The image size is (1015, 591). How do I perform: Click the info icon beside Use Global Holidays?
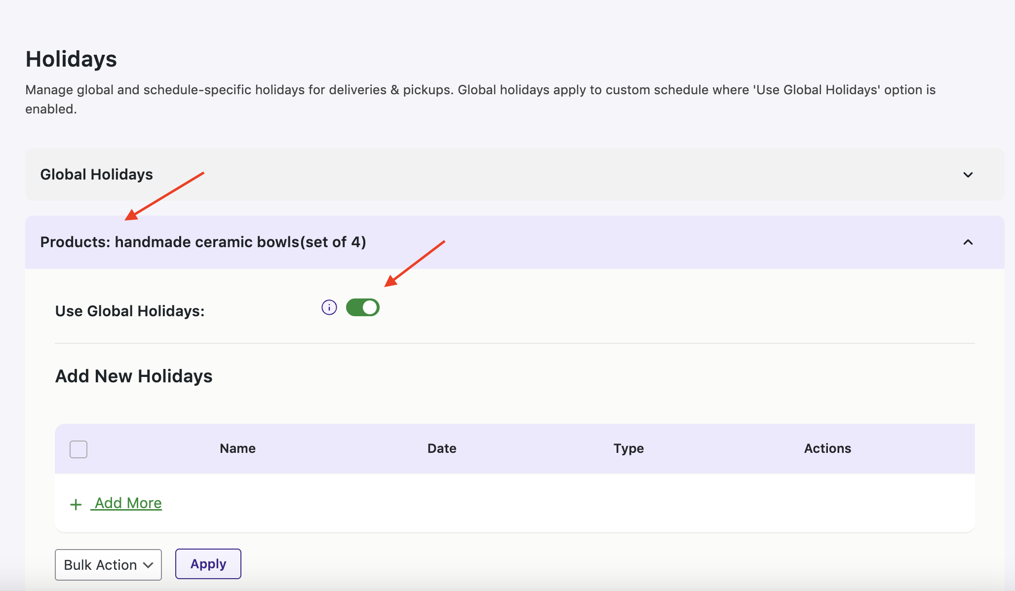click(329, 307)
